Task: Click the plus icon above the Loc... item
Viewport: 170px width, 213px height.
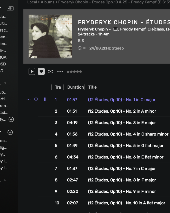Action: point(10,132)
